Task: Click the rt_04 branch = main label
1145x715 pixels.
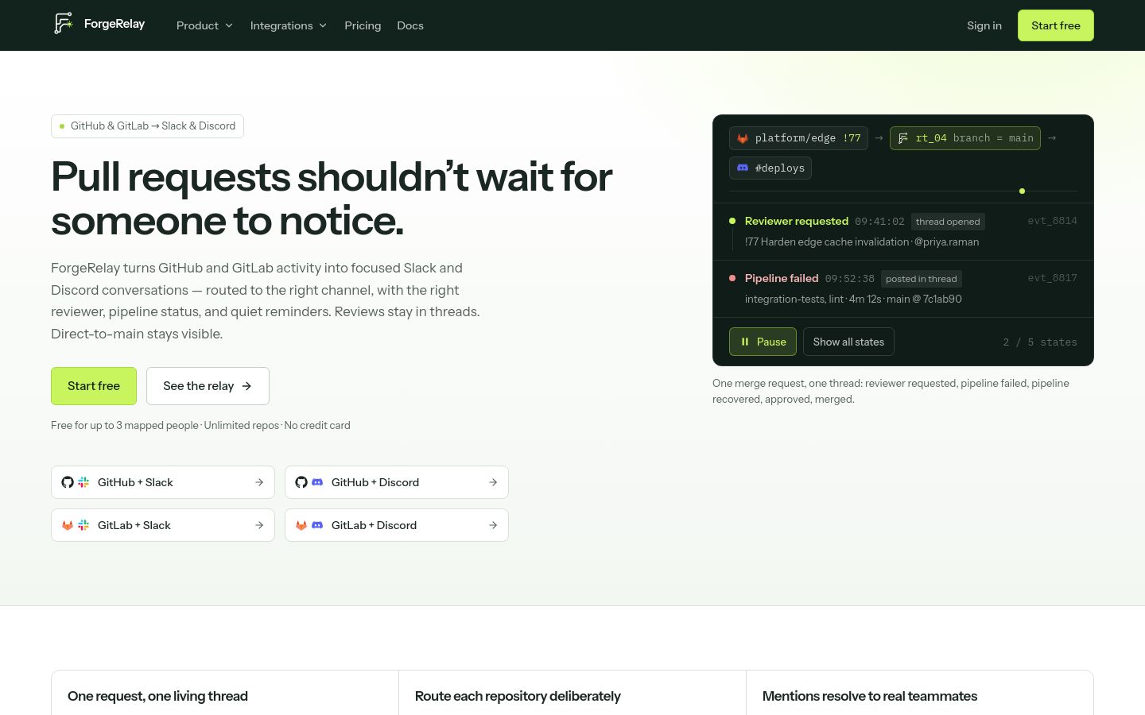Action: pyautogui.click(x=975, y=138)
